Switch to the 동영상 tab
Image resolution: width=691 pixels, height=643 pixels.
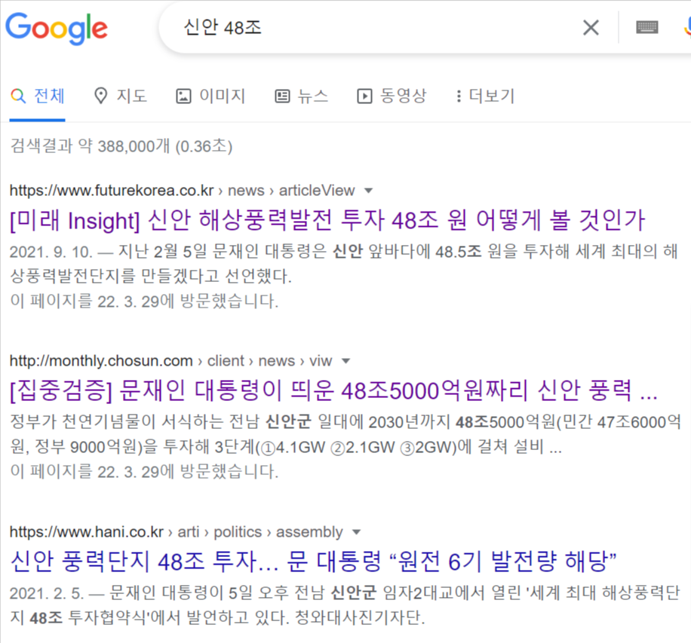point(392,96)
